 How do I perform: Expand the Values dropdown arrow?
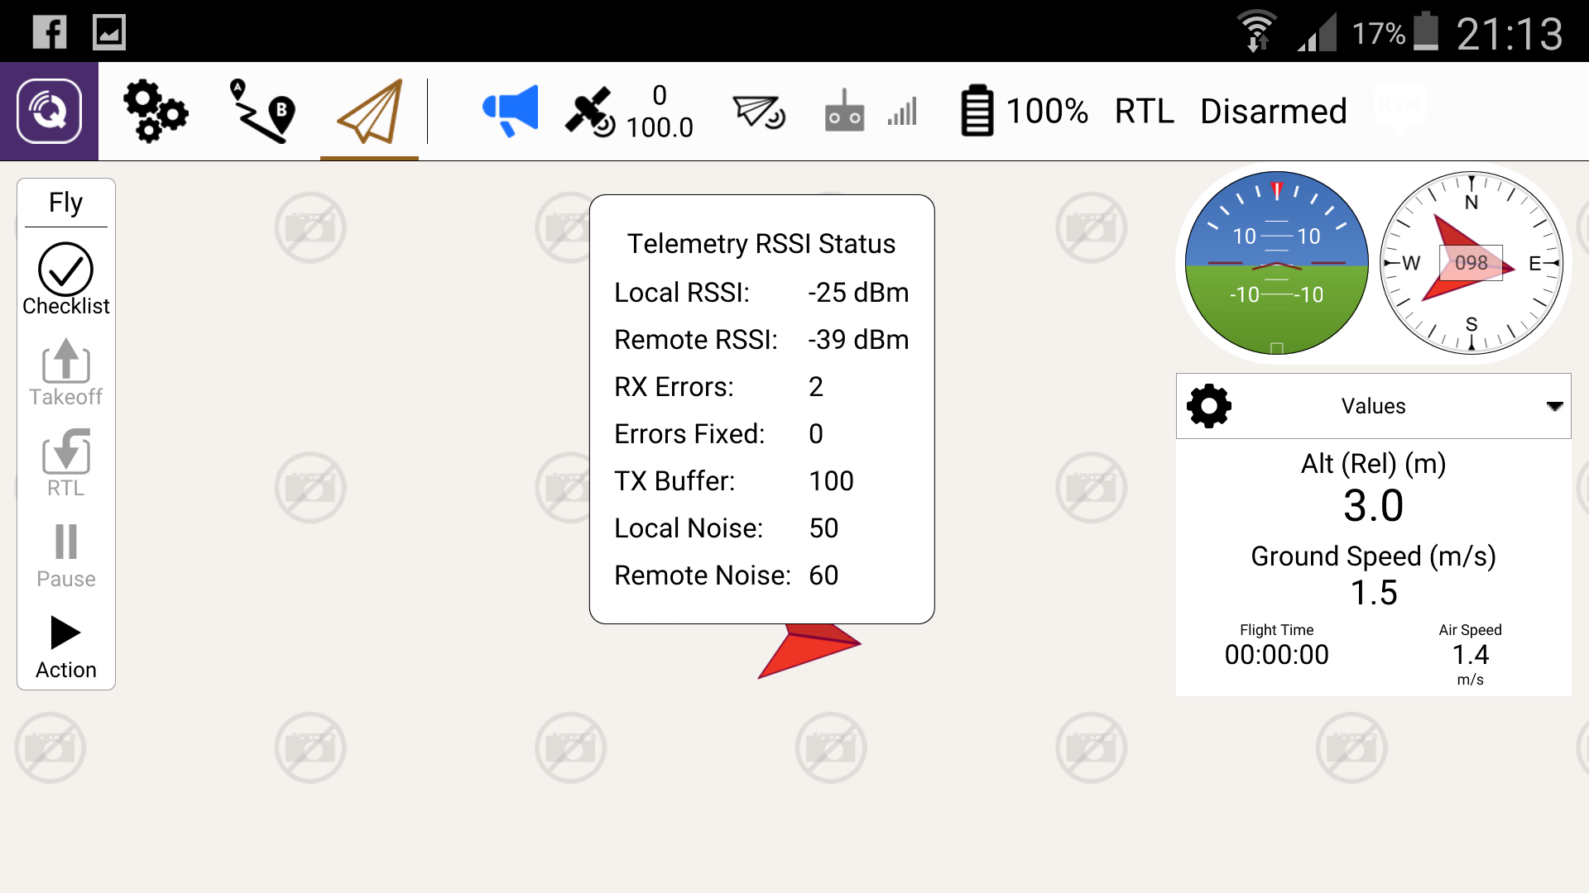1554,406
